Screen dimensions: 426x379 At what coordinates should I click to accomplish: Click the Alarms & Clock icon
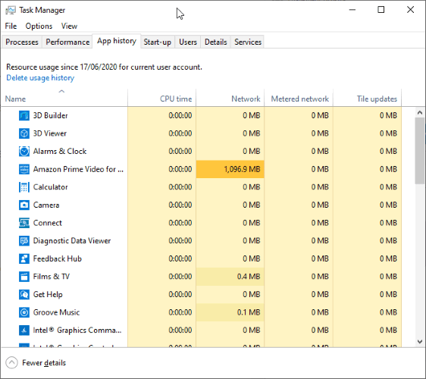[24, 152]
